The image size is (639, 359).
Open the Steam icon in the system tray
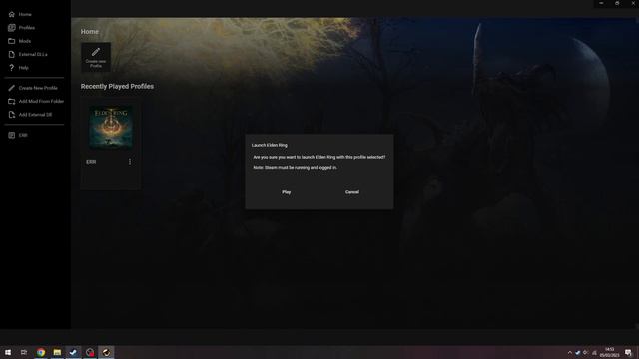[577, 352]
